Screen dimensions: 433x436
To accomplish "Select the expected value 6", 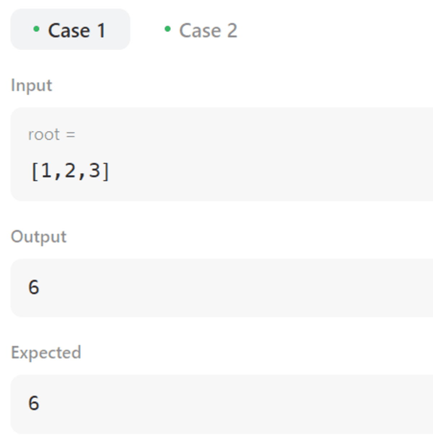I will [34, 403].
